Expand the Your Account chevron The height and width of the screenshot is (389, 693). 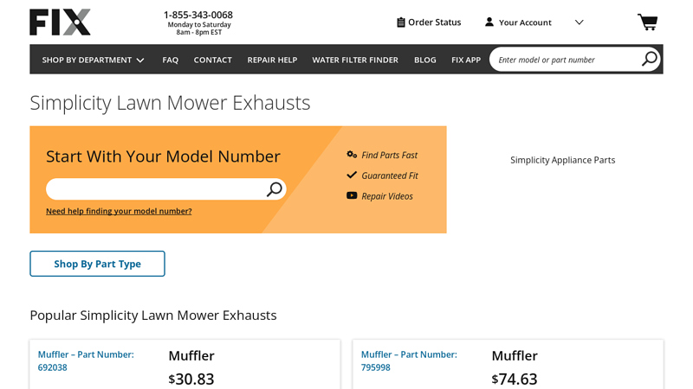pos(579,22)
